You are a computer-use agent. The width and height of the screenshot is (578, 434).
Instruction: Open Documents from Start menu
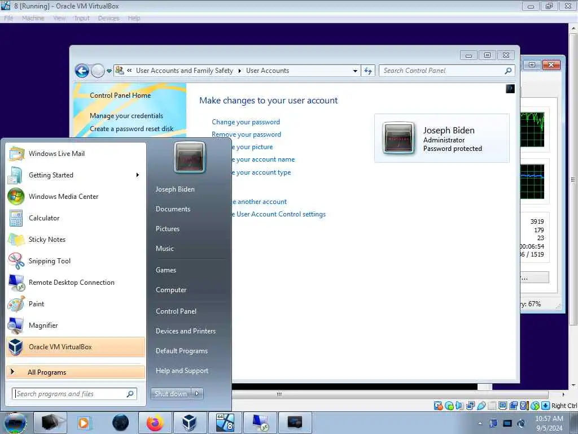[x=173, y=209]
